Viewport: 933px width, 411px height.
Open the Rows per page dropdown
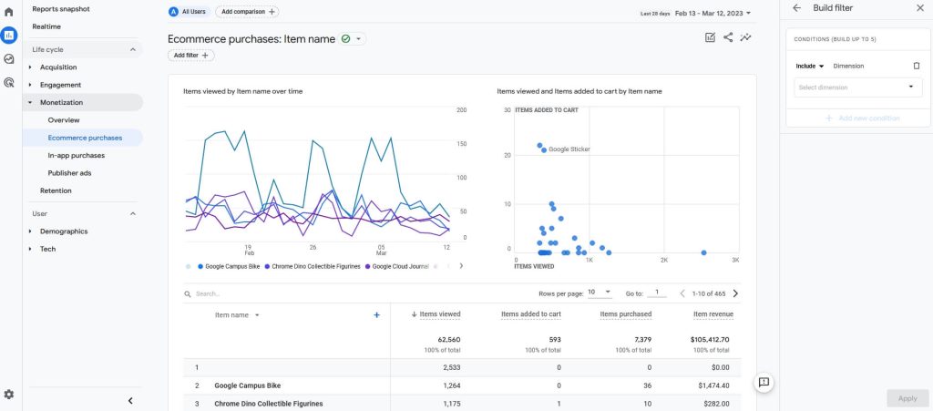(x=600, y=292)
